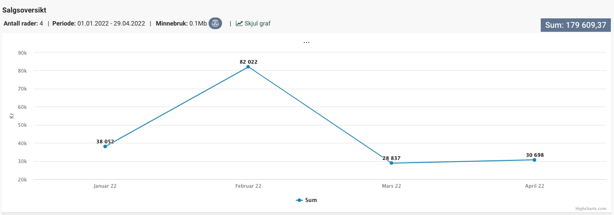
Task: Click the blue legend marker for Sum
Action: point(299,200)
